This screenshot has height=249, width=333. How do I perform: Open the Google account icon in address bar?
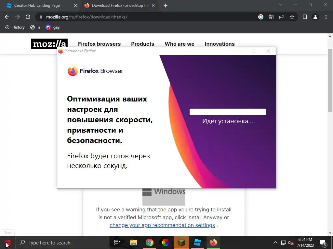(x=261, y=17)
